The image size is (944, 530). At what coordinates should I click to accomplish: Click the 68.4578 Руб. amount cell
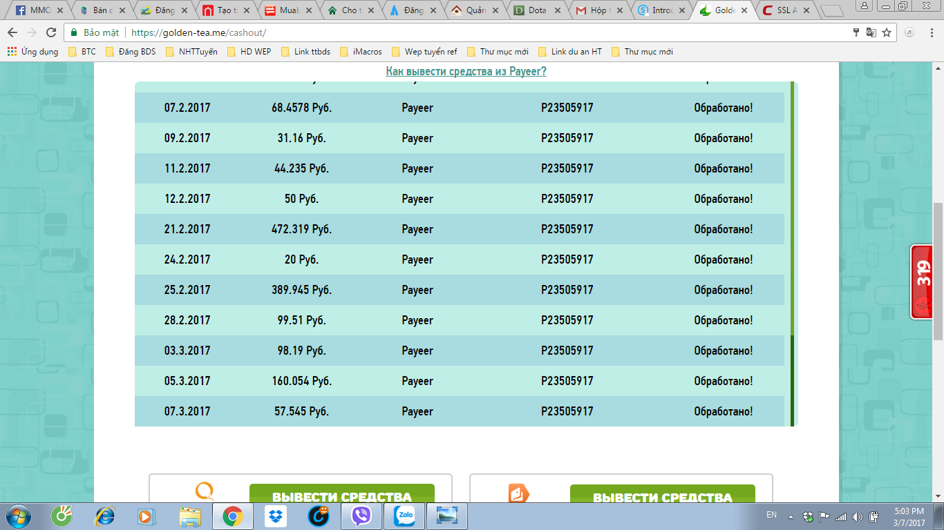pyautogui.click(x=301, y=108)
